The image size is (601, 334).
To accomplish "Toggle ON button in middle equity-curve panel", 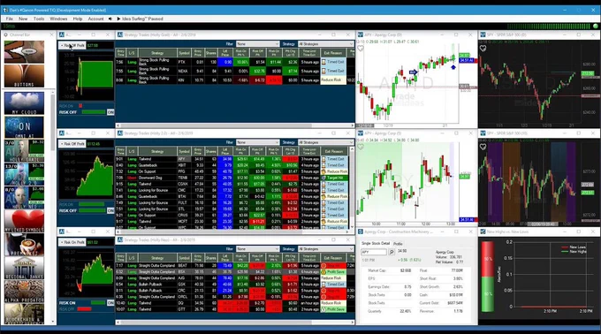I will pyautogui.click(x=110, y=210).
